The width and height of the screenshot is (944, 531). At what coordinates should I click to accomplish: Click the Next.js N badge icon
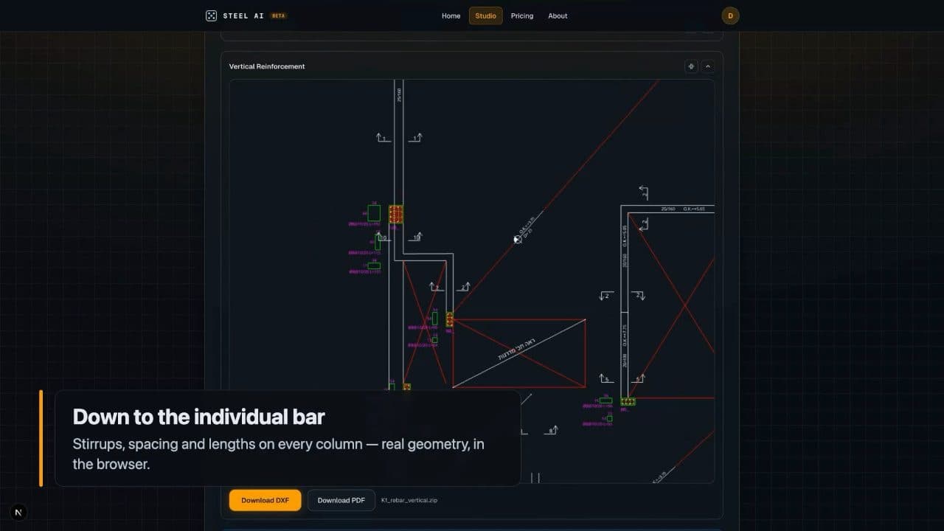[x=18, y=512]
